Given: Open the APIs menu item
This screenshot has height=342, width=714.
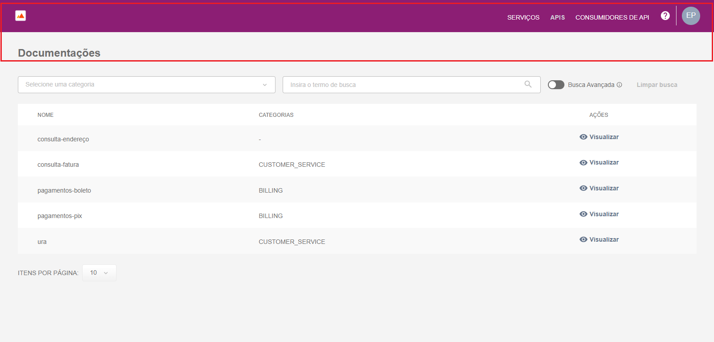Looking at the screenshot, I should [x=557, y=17].
